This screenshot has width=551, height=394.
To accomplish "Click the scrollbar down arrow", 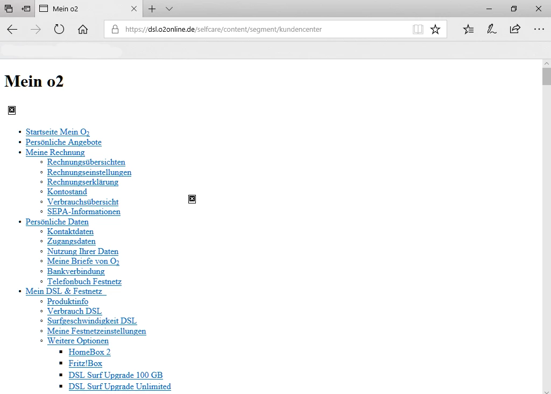I will tap(547, 391).
